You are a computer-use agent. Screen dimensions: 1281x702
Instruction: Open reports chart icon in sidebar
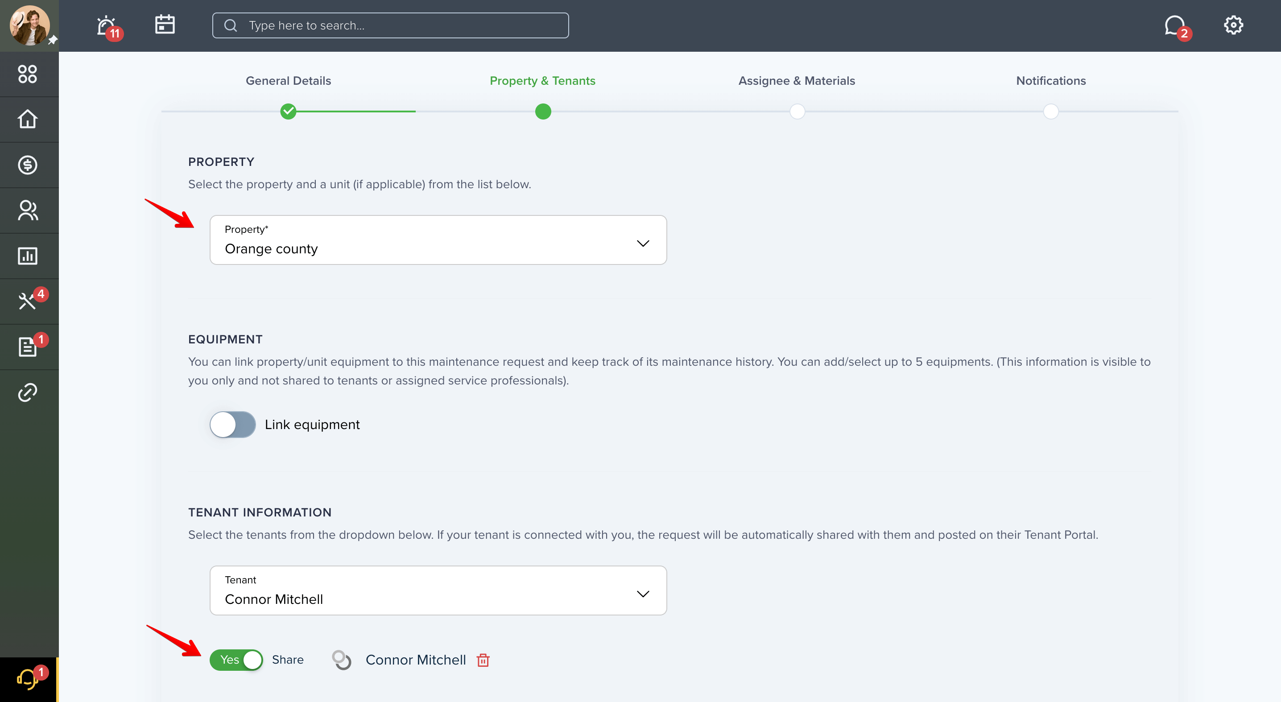pos(27,256)
